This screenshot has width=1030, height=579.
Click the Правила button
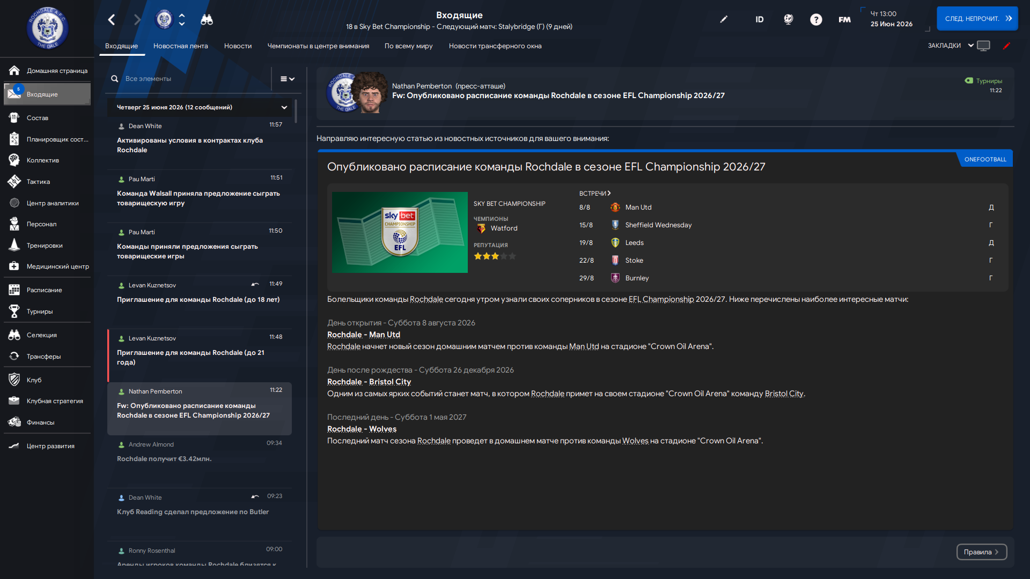tap(981, 552)
